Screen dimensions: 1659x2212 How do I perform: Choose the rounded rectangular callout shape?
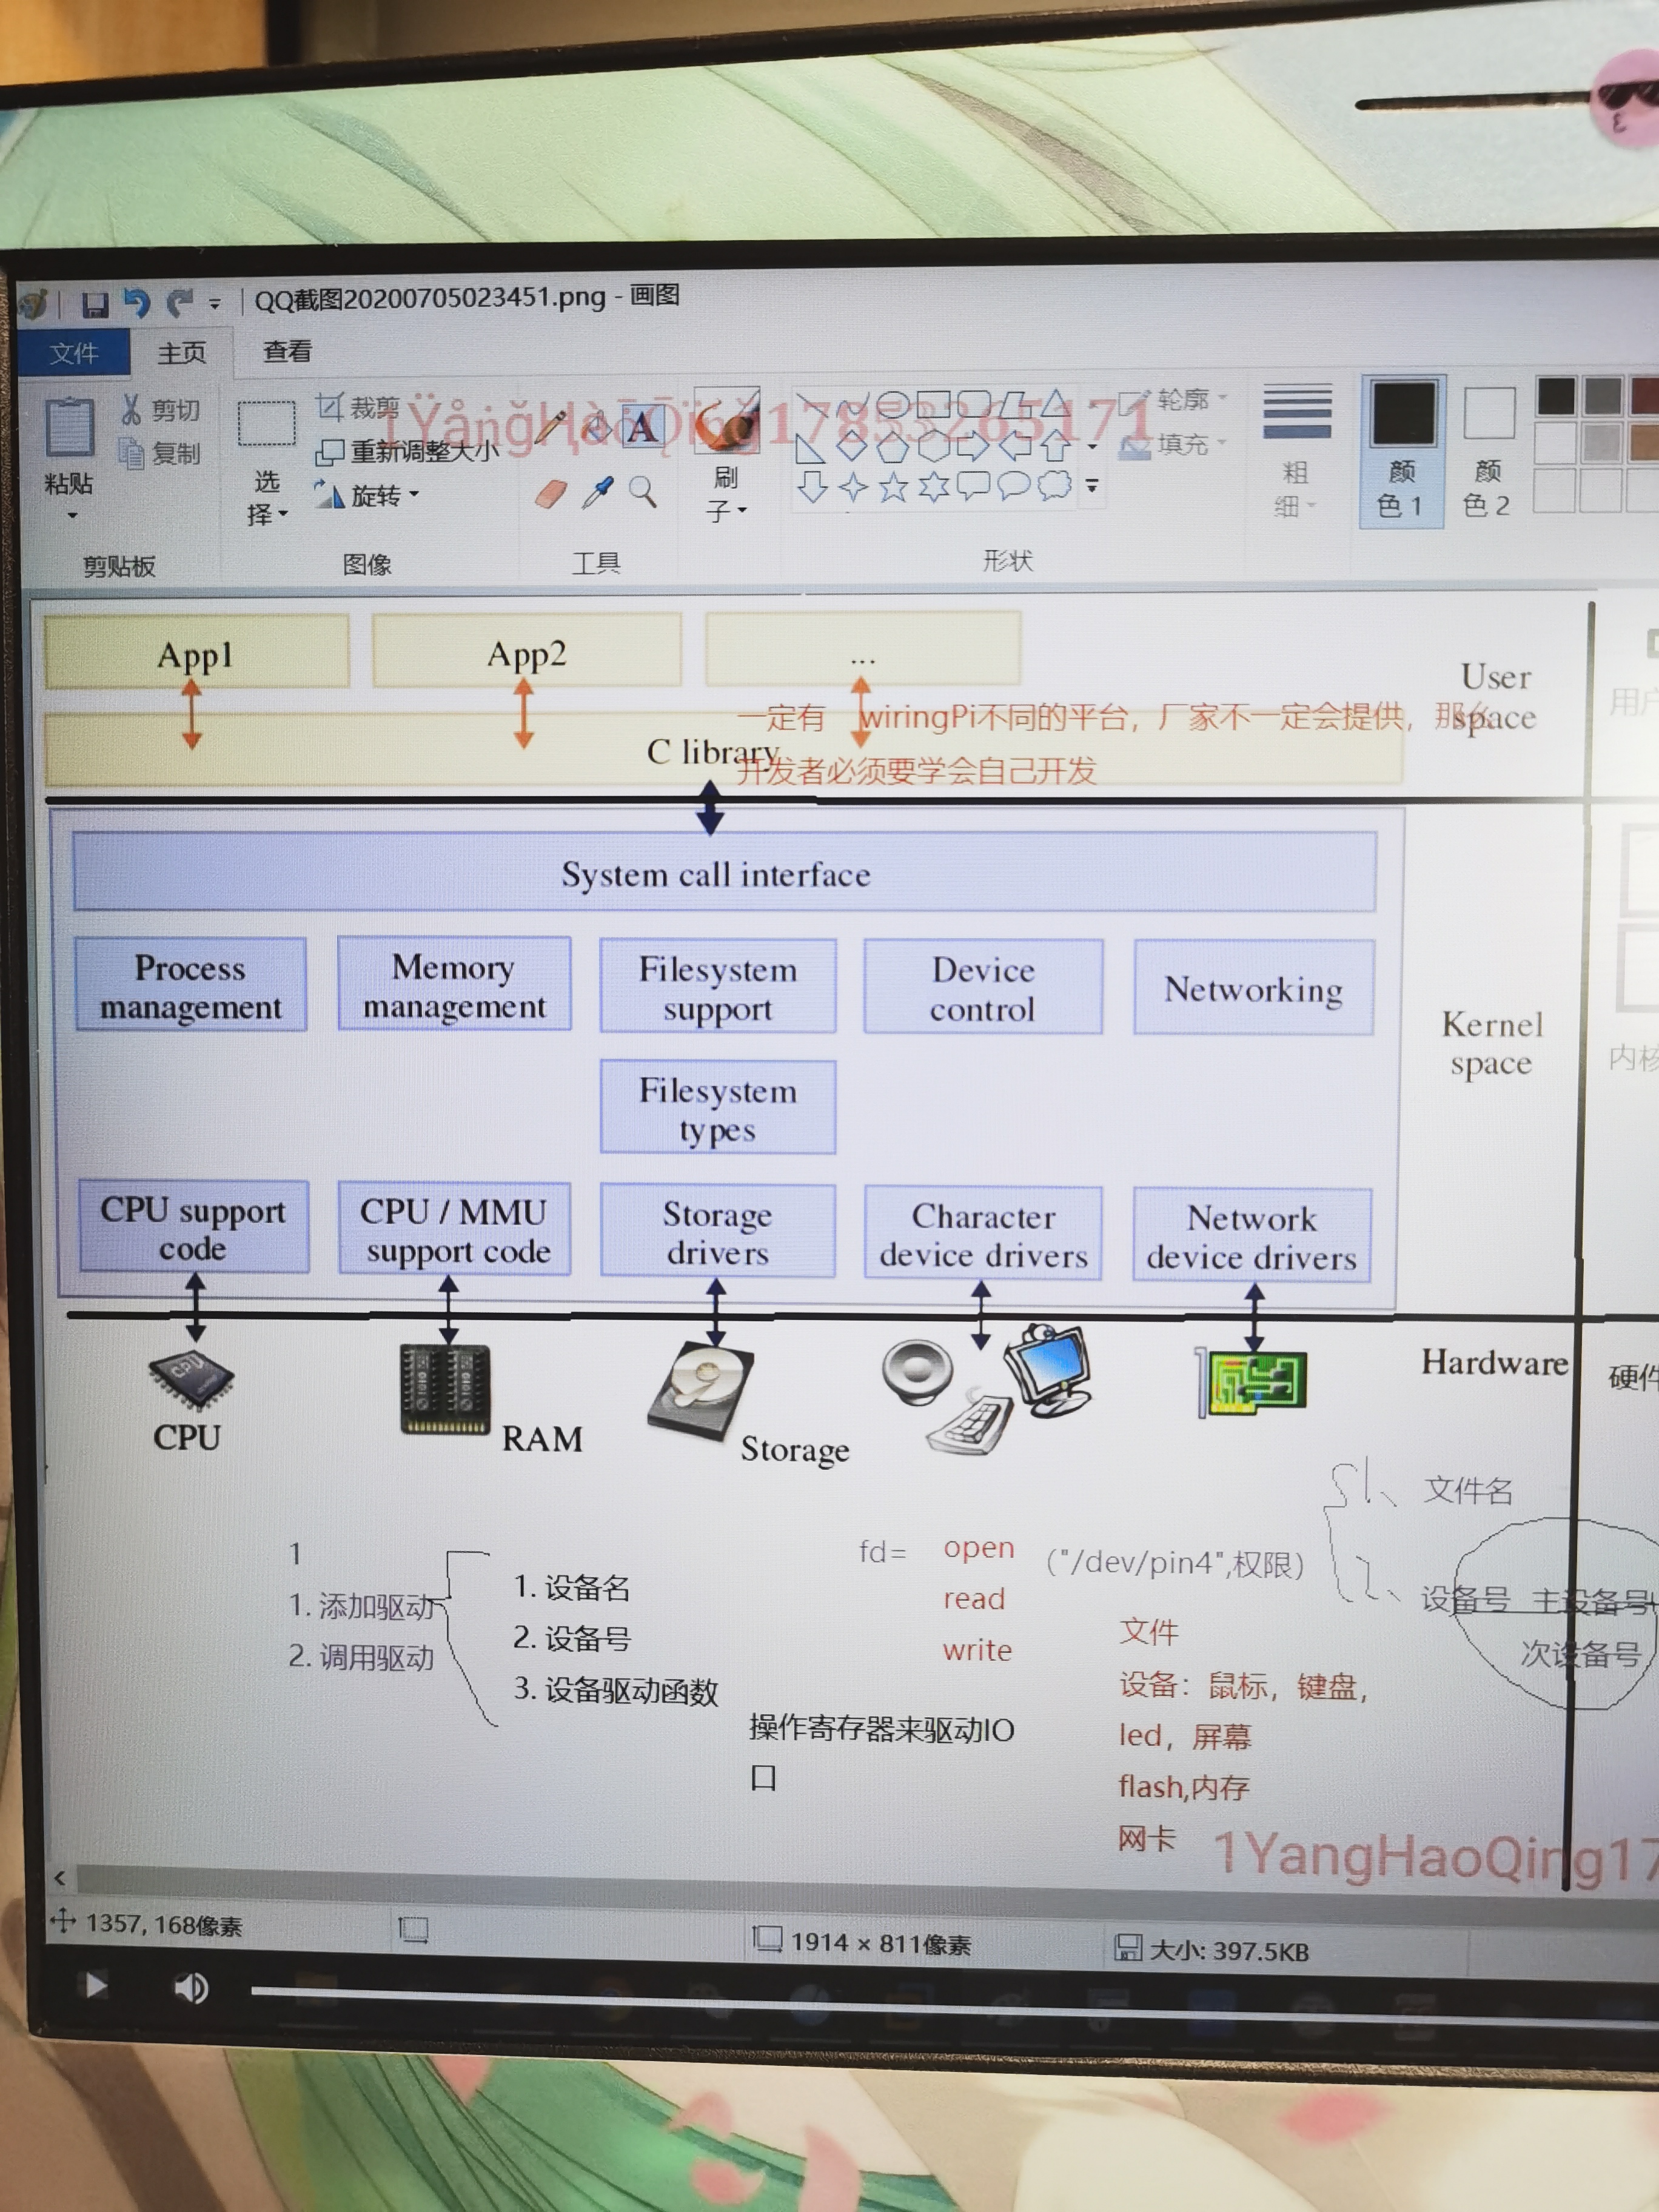[974, 486]
